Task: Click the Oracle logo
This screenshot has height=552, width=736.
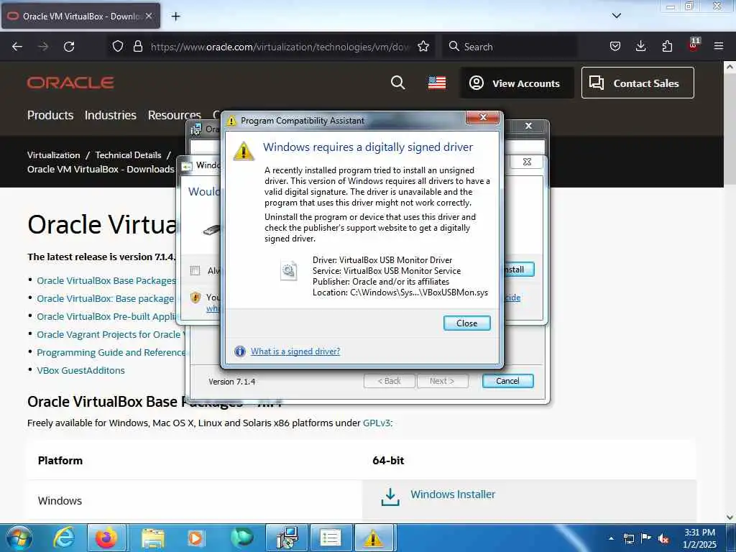Action: point(70,83)
